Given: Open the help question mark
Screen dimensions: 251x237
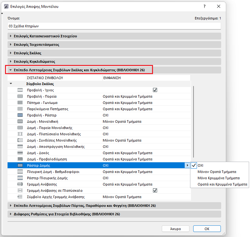Looking at the screenshot, I should click(x=205, y=6).
